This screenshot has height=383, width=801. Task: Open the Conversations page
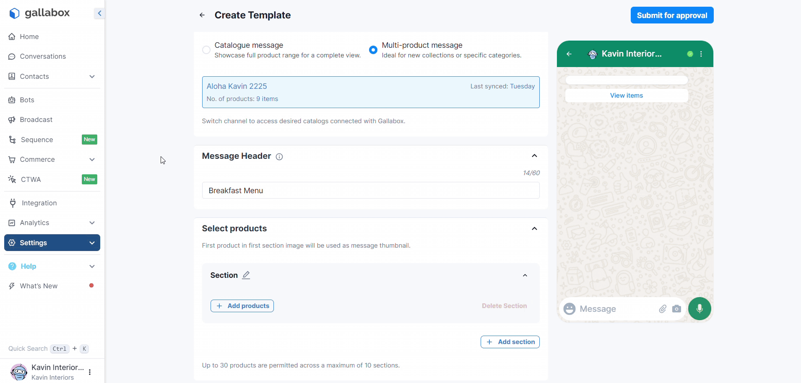pyautogui.click(x=43, y=57)
